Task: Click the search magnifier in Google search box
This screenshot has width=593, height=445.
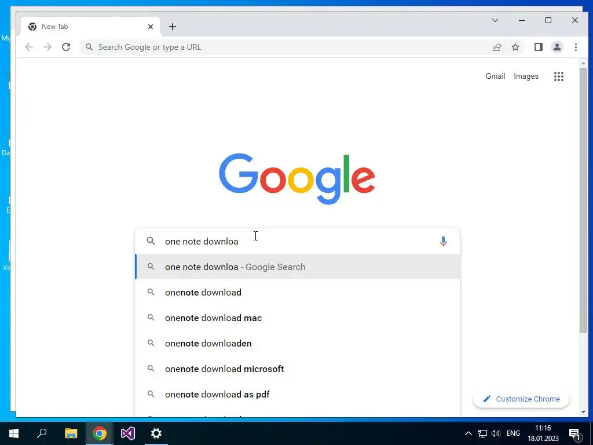Action: pos(151,241)
